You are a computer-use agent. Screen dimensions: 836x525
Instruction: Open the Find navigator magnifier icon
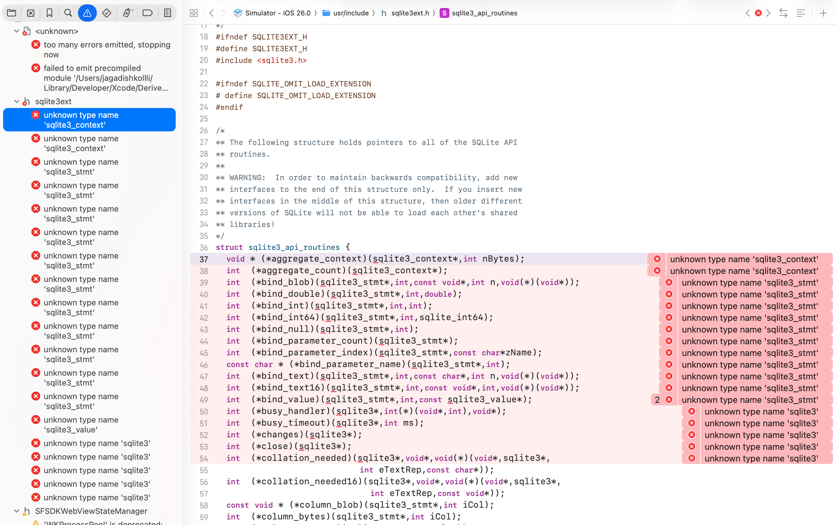click(68, 13)
